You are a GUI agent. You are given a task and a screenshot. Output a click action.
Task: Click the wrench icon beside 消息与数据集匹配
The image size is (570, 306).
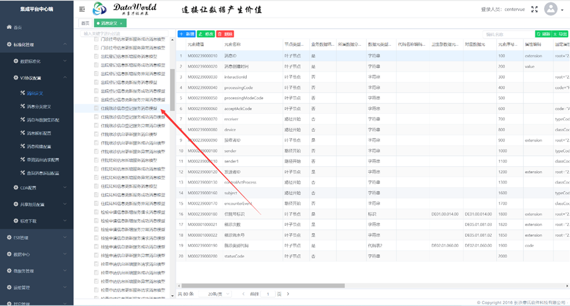(22, 119)
